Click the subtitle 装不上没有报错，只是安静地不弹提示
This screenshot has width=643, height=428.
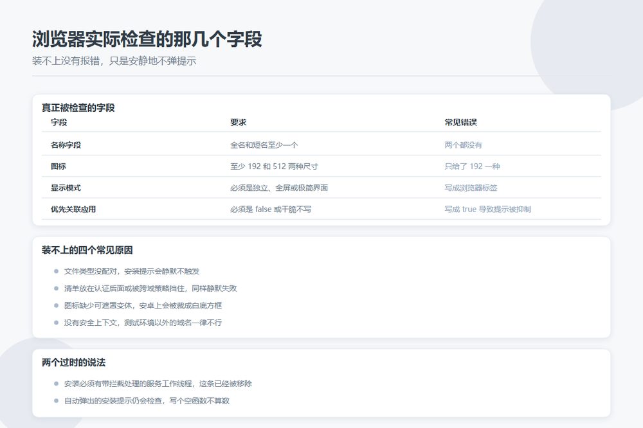tap(114, 61)
